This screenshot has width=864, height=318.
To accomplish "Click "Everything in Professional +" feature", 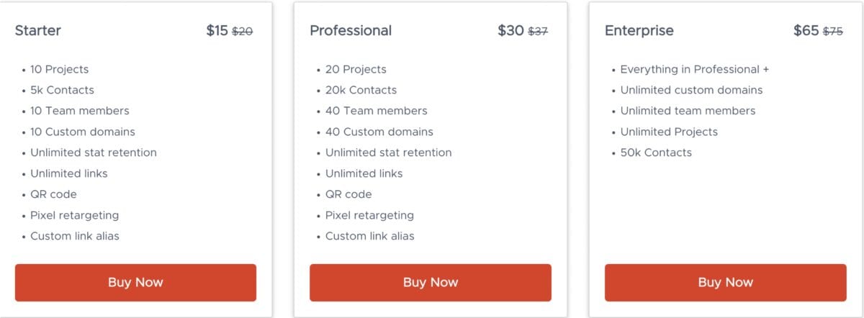I will pyautogui.click(x=694, y=69).
